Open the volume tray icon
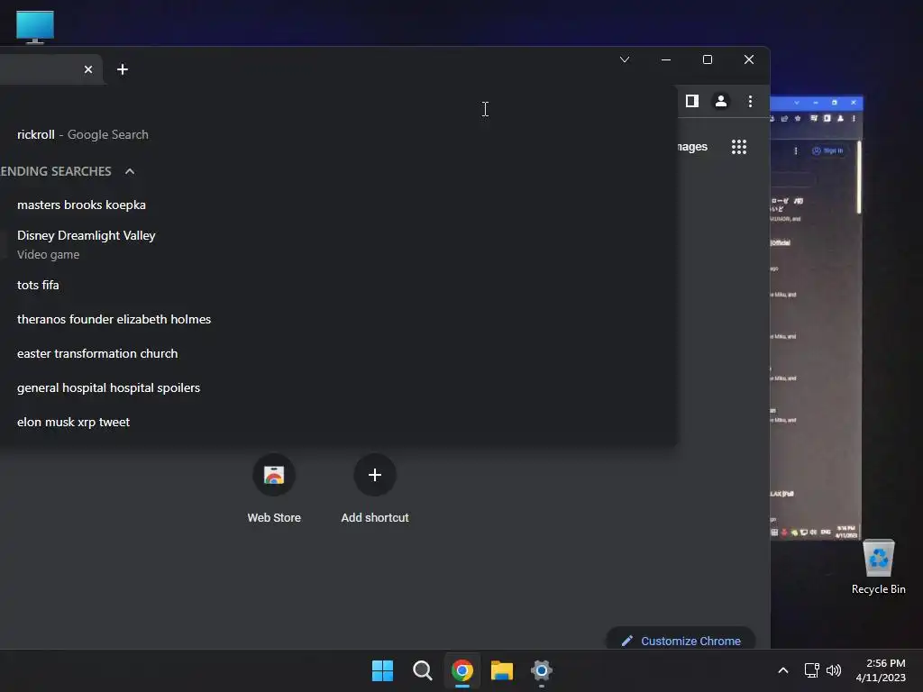The height and width of the screenshot is (692, 923). click(834, 670)
